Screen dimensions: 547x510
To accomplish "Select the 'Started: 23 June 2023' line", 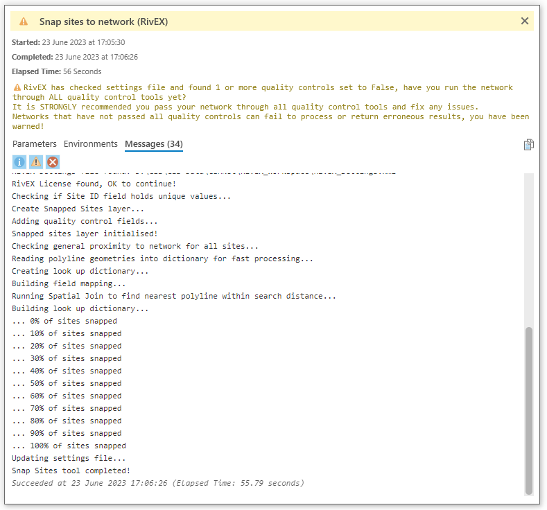I will pyautogui.click(x=69, y=42).
